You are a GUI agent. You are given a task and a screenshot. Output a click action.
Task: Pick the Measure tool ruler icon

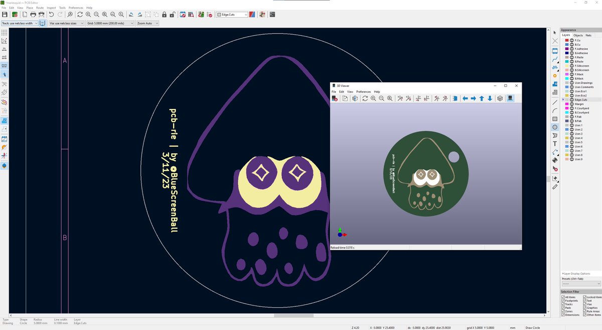point(555,187)
